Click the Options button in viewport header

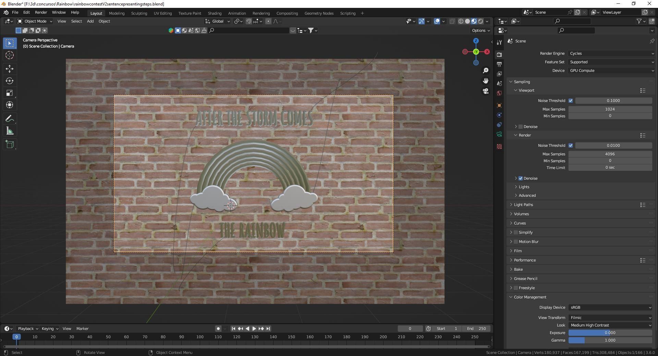click(480, 30)
